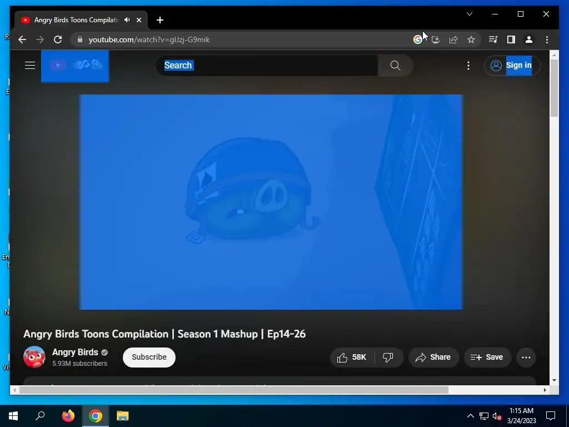Go back to the previous page
The width and height of the screenshot is (569, 427).
point(22,39)
